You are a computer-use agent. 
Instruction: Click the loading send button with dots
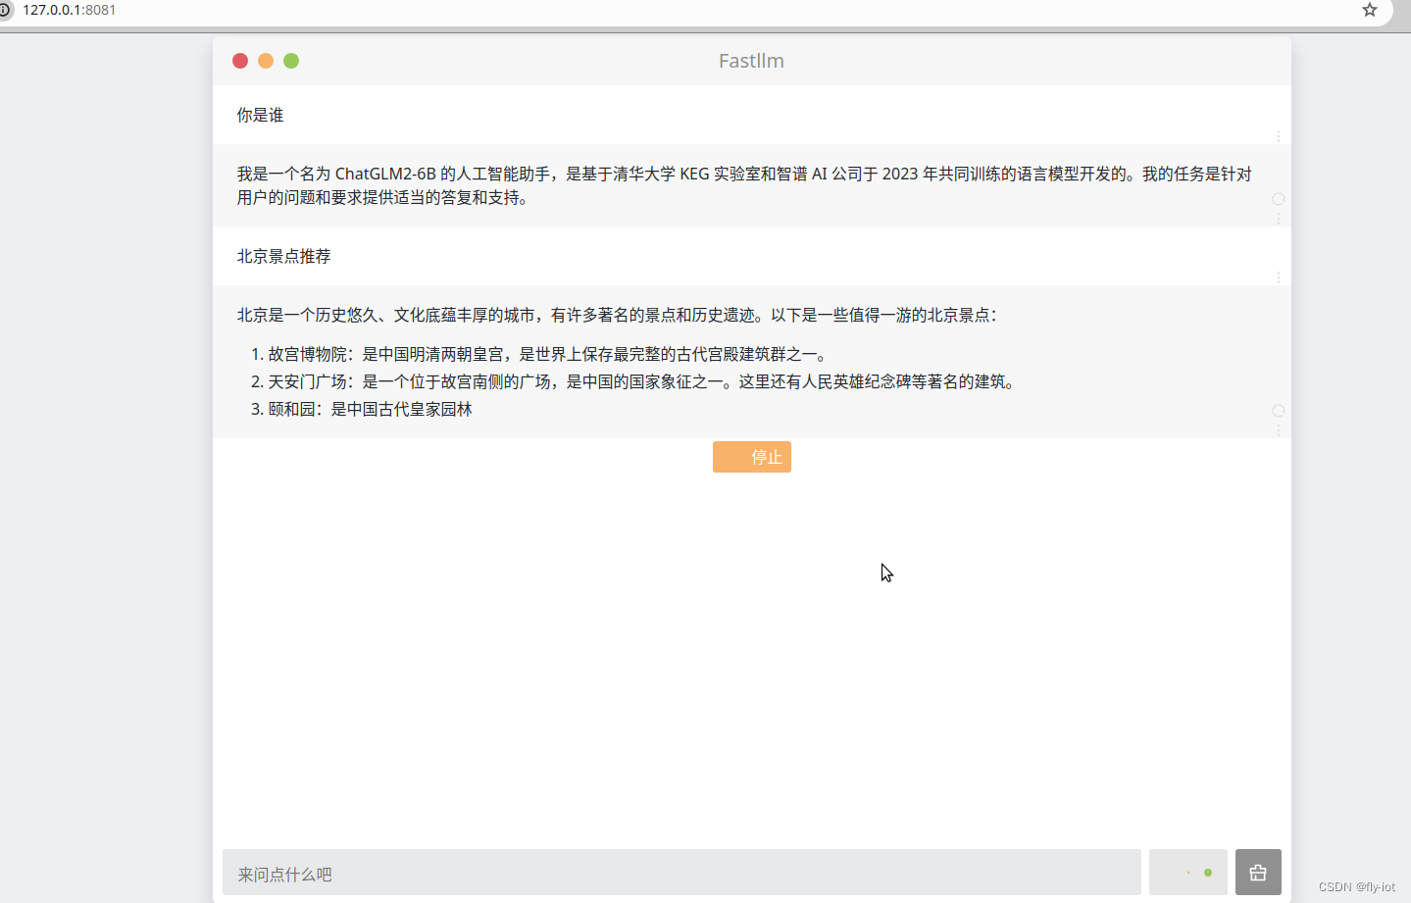coord(1187,872)
